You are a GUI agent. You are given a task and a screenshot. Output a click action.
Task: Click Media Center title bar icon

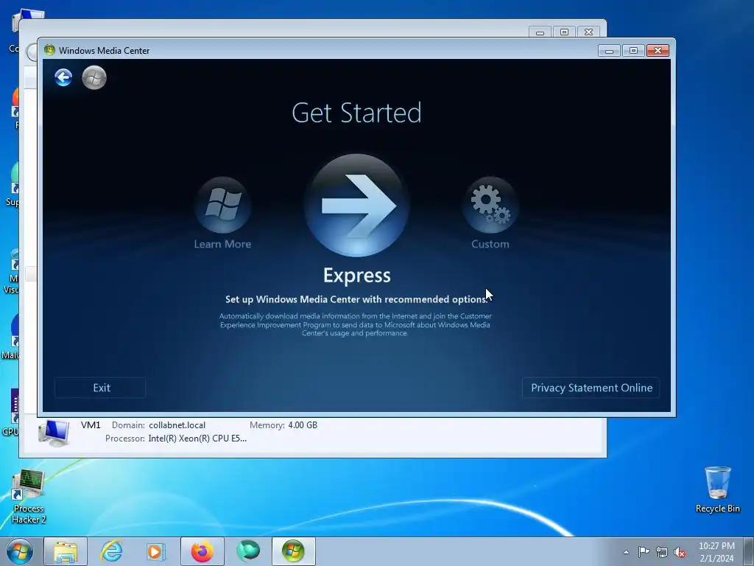click(49, 50)
